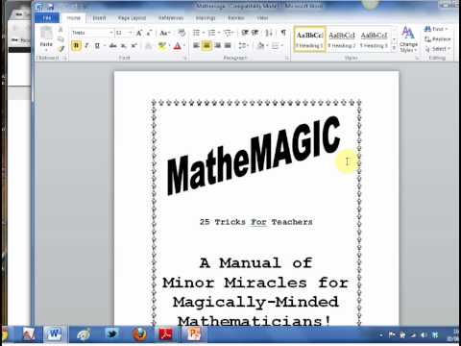
Task: Click the '25 Tricks For Teachers' text
Action: click(256, 222)
